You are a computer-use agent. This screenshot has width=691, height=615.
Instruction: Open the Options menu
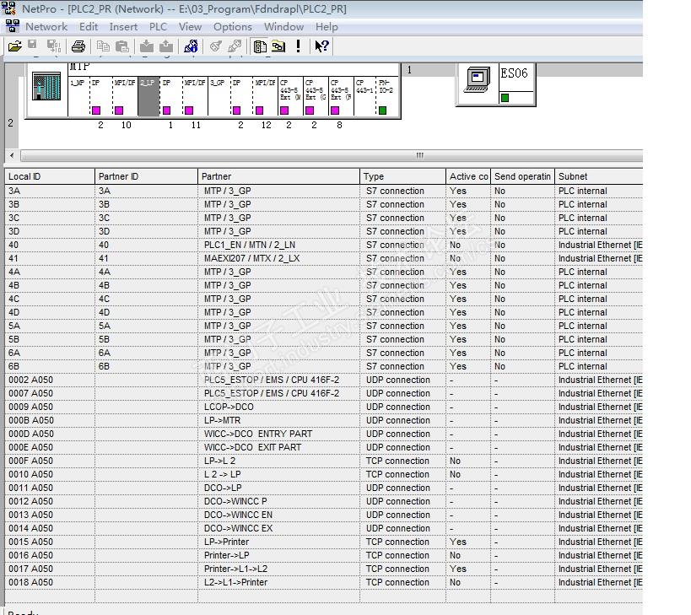coord(232,27)
